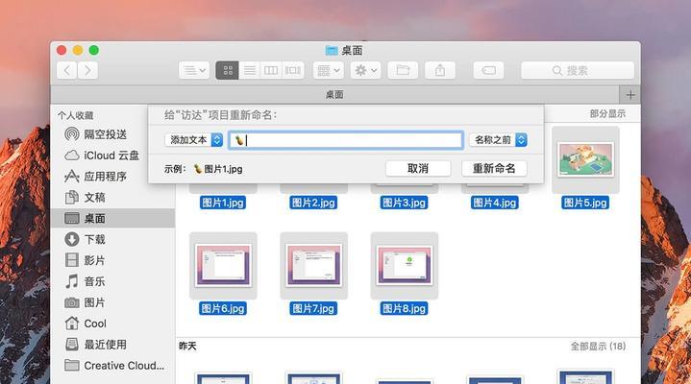Select the 桌面 tab
This screenshot has width=691, height=384.
334,95
